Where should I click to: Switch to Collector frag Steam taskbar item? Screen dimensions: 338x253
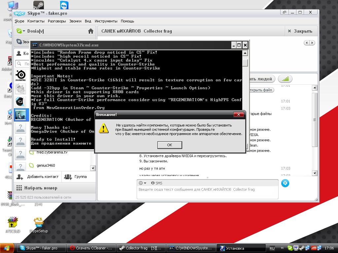pos(141,248)
